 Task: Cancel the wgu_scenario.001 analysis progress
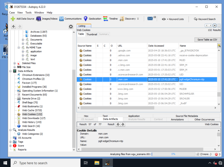coord(198,154)
